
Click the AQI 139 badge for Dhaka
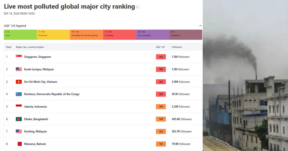coord(161,119)
